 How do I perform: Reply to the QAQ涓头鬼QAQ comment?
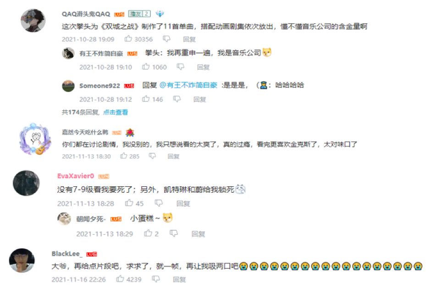[189, 39]
